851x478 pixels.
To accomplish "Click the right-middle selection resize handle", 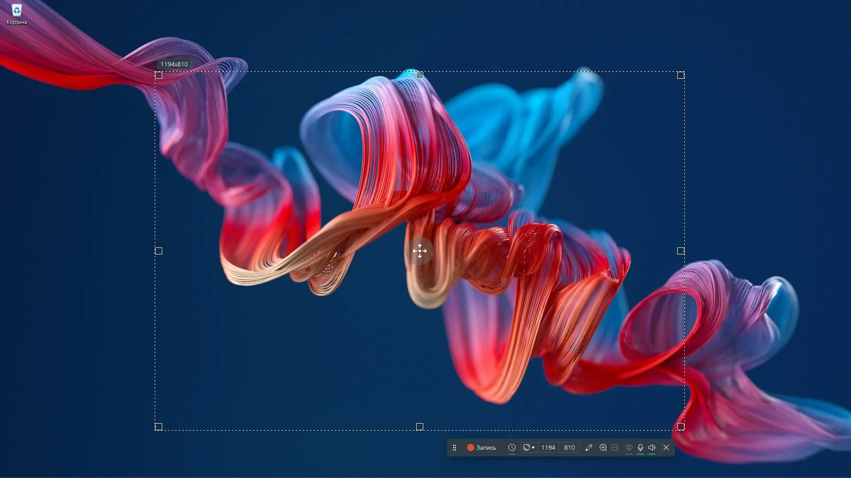I will click(681, 251).
